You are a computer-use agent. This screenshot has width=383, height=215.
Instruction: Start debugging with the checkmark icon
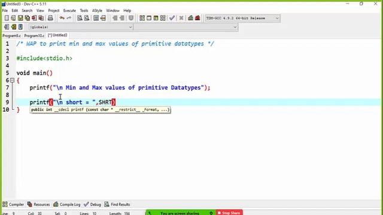172,18
